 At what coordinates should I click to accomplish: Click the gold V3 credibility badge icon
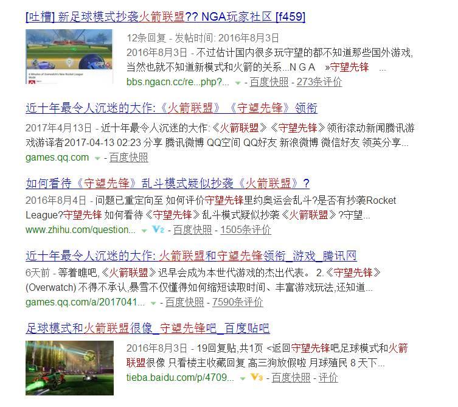[257, 377]
